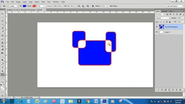Click the Radius input field
The image size is (185, 104).
pos(104,6)
